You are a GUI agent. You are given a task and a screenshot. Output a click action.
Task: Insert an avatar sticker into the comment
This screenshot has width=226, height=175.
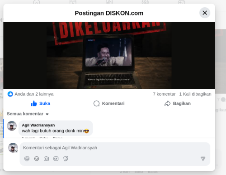[x=27, y=159]
